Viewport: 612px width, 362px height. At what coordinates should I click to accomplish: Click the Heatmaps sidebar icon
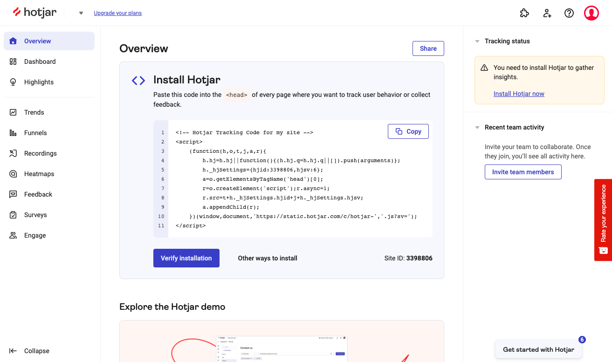point(14,174)
